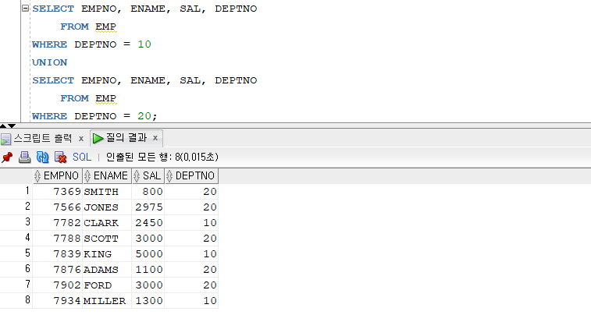Print the query result grid

24,157
